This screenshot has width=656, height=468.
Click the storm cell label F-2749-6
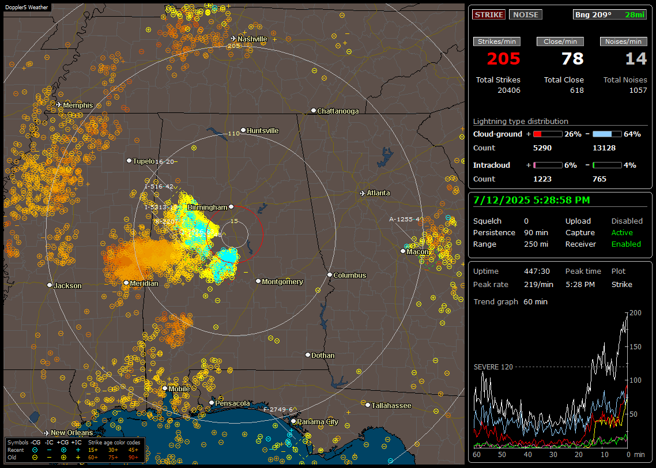pyautogui.click(x=278, y=409)
